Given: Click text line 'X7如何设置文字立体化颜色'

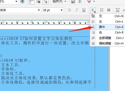Looking at the screenshot, I should 46,39.
